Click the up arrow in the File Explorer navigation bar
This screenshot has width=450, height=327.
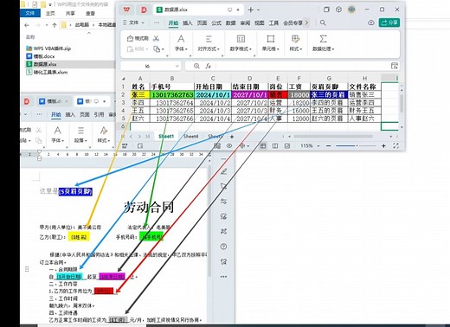(x=55, y=25)
